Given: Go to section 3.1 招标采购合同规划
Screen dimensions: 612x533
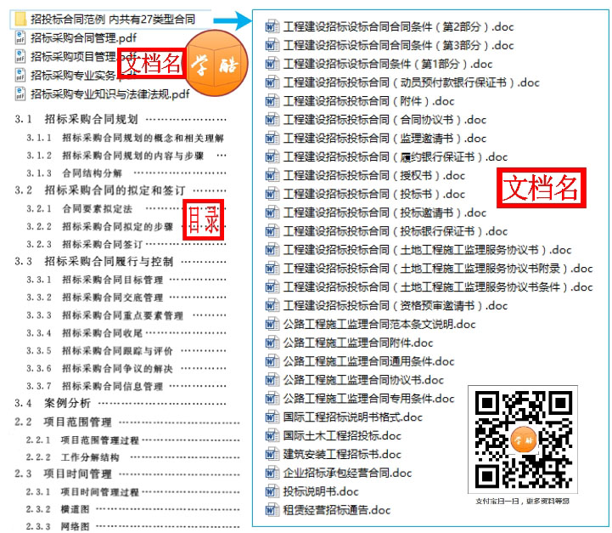Looking at the screenshot, I should (91, 118).
